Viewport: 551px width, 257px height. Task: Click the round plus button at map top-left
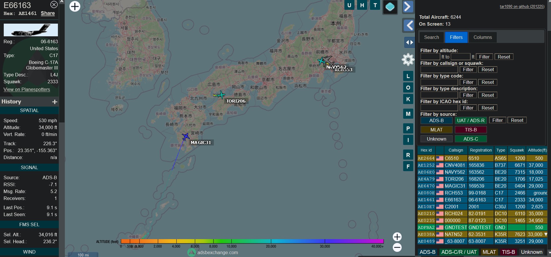point(75,6)
